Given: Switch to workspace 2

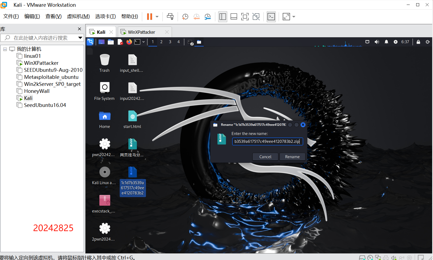Looking at the screenshot, I should click(161, 42).
